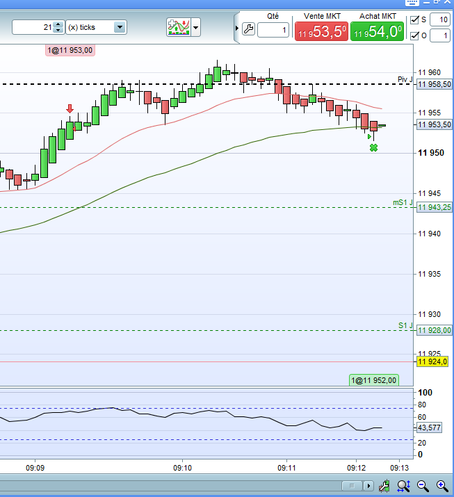Open trading settings wrench button
454x497 pixels.
point(249,28)
